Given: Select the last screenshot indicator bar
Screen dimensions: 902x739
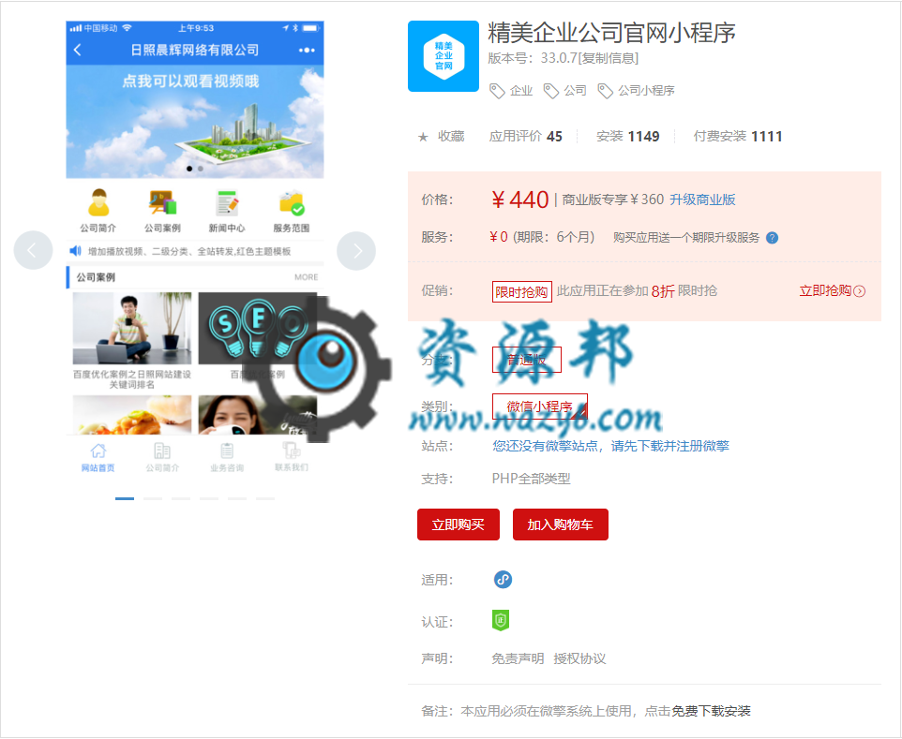Looking at the screenshot, I should (265, 499).
